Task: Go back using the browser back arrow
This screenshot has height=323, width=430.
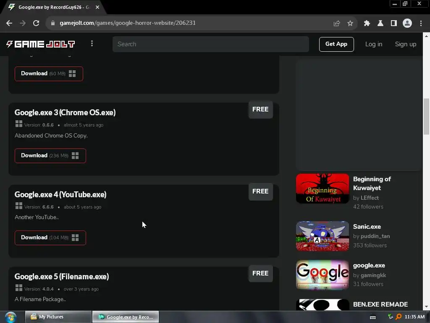Action: [x=9, y=23]
